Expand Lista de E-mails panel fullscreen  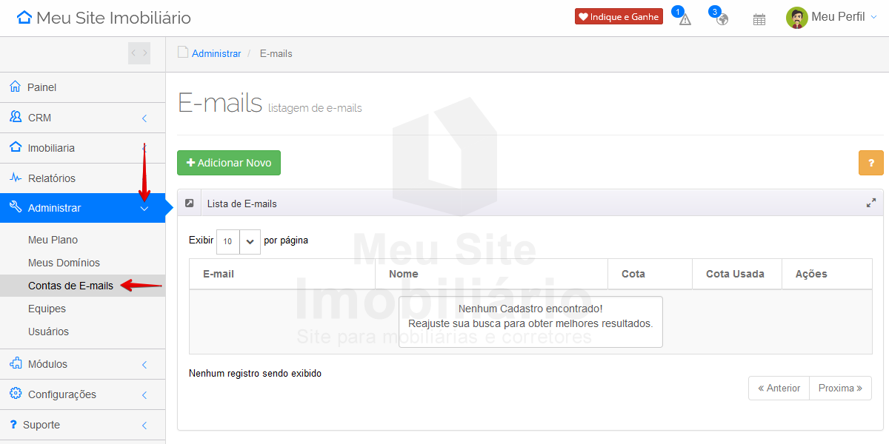tap(871, 203)
